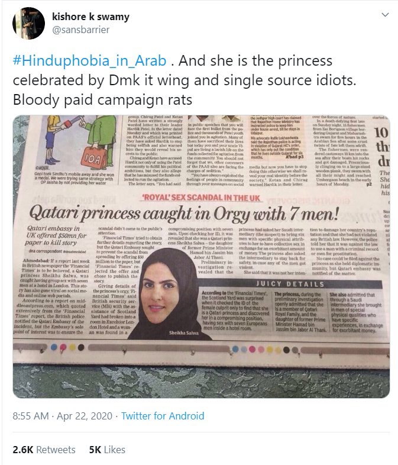Viewport: 398px width, 465px height.
Task: Open the Twitter for Android source link
Action: point(163,416)
